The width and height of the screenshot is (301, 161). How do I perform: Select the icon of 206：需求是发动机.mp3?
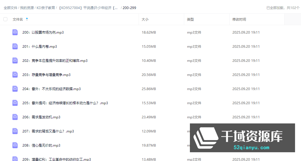[x=15, y=117]
